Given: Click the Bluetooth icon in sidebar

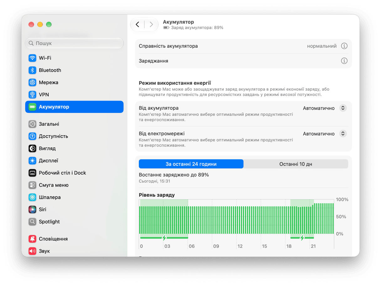Looking at the screenshot, I should point(32,70).
